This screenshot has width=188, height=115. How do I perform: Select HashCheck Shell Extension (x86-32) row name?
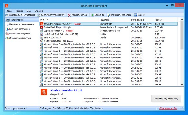tap(61, 34)
